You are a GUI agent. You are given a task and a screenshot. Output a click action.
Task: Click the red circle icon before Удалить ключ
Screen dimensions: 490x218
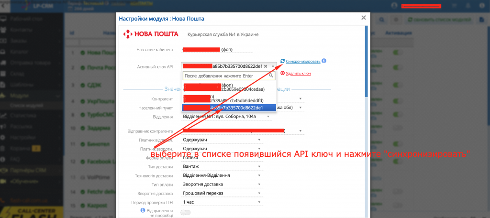282,73
